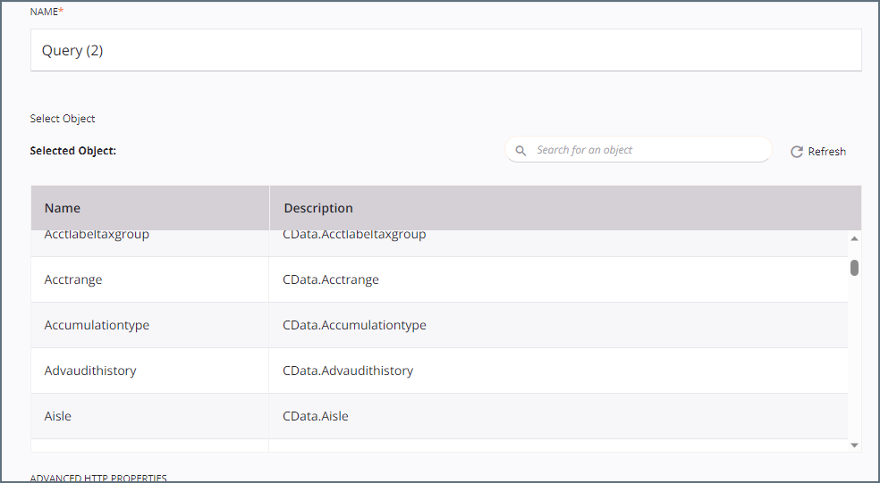Click the Name field containing Query (2)
This screenshot has width=880, height=483.
tap(445, 50)
